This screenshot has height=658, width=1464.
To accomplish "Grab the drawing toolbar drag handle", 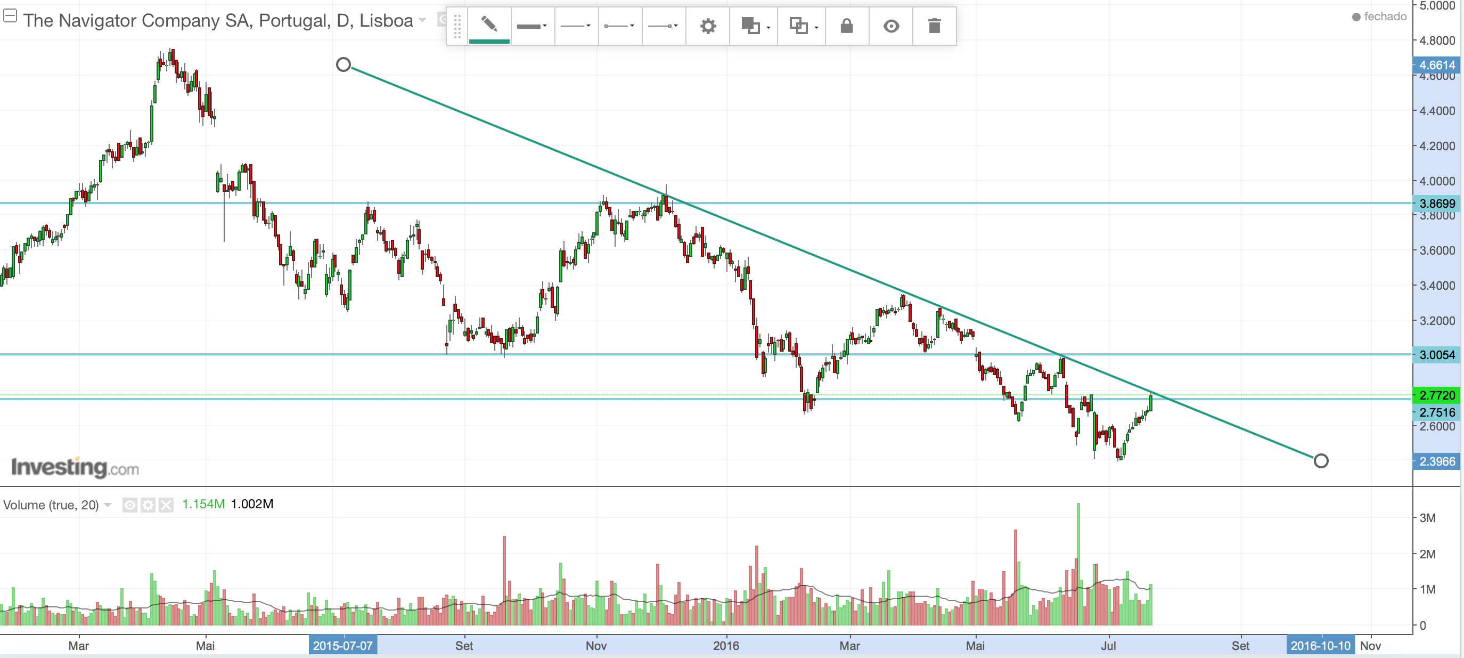I will point(457,26).
